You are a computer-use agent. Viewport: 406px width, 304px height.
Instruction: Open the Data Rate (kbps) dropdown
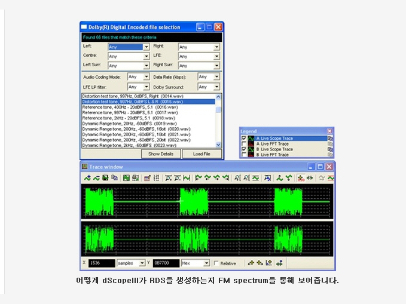point(216,77)
